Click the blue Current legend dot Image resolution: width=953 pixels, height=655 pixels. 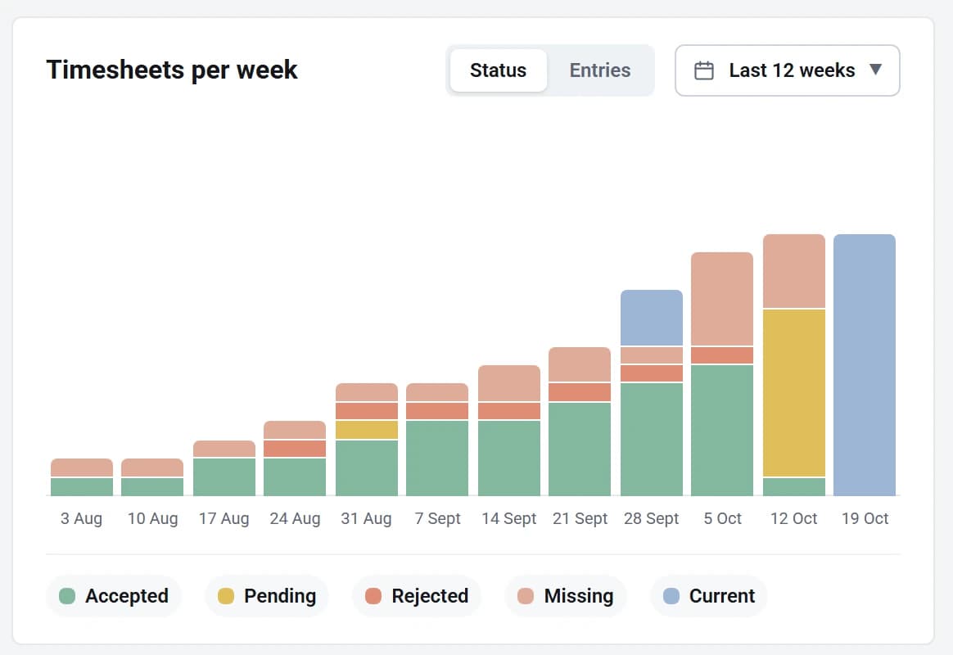(671, 596)
